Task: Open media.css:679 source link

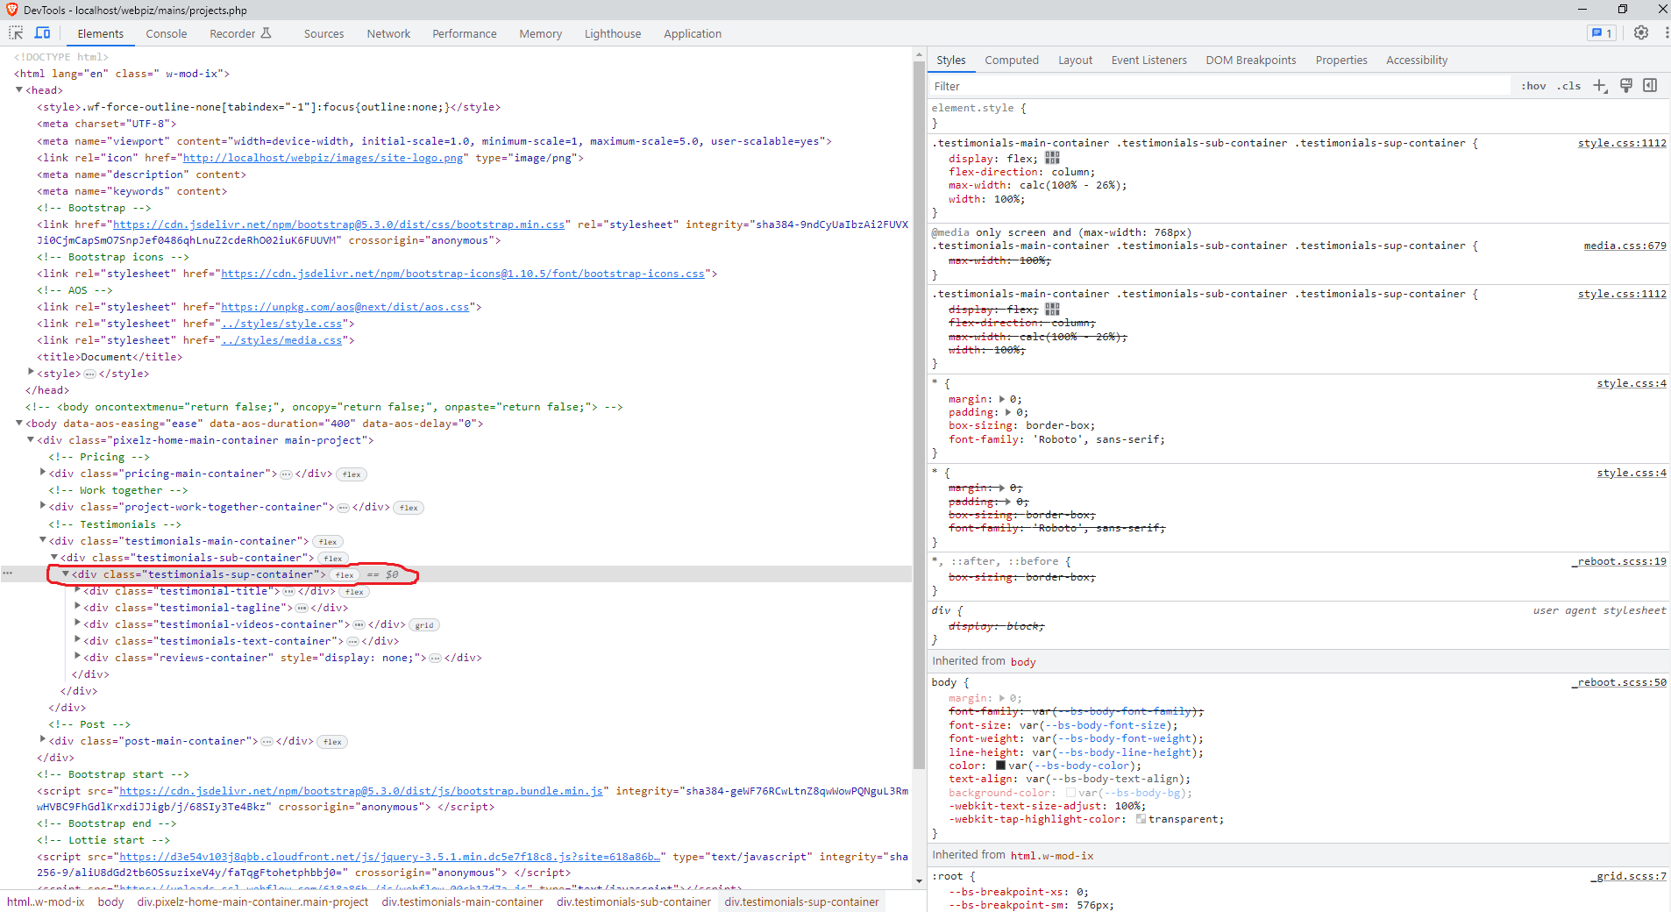Action: pyautogui.click(x=1625, y=246)
